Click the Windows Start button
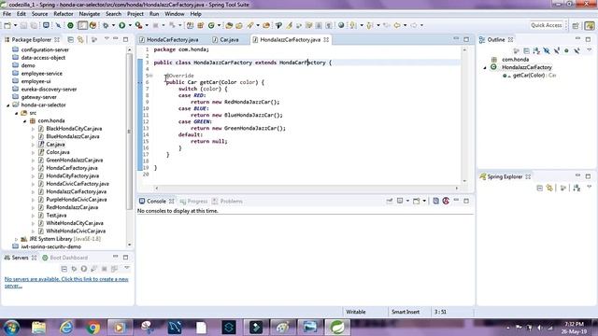 (12, 328)
